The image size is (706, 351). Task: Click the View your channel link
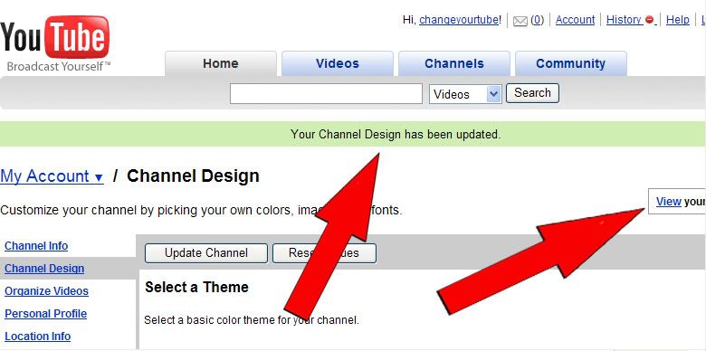coord(668,202)
